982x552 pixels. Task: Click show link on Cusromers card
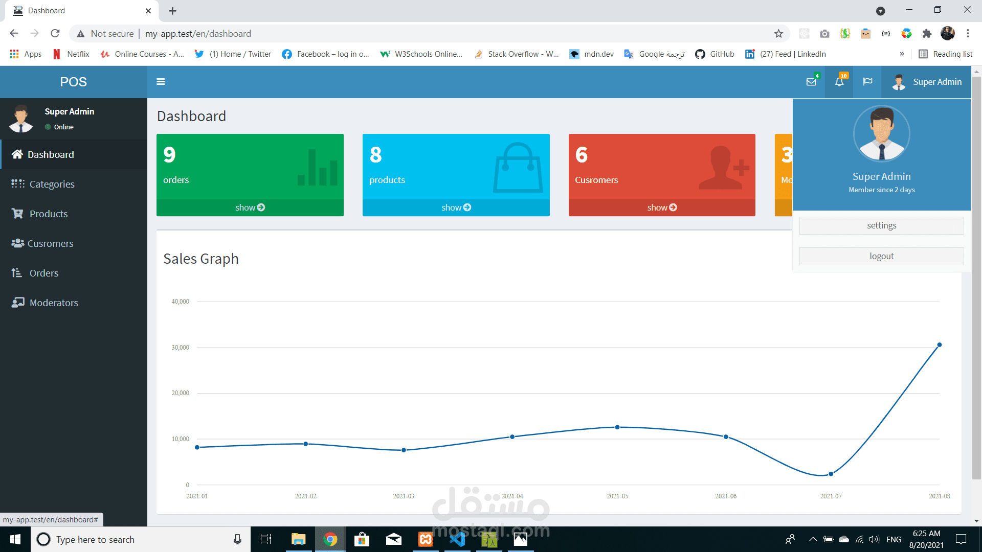point(662,208)
